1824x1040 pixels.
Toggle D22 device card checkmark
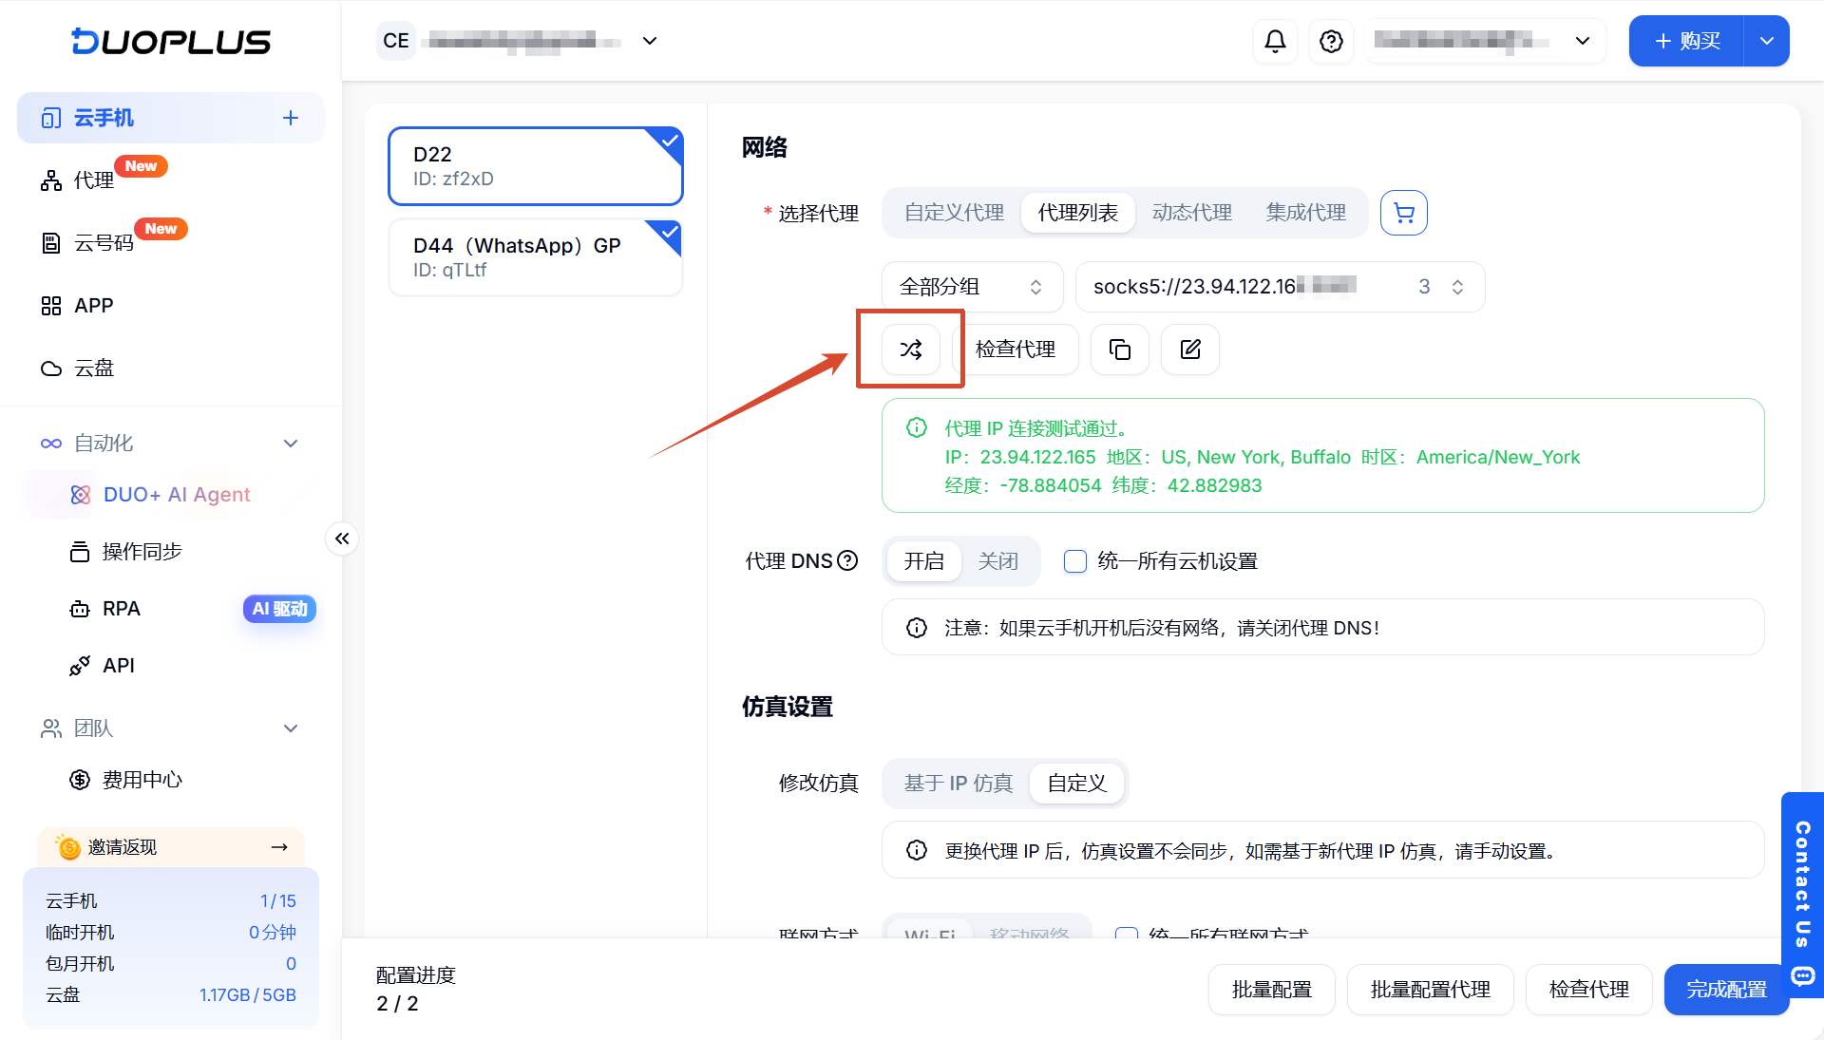coord(670,141)
